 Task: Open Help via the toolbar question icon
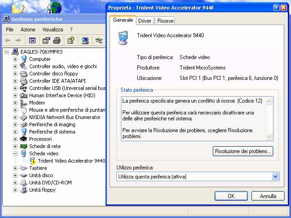pyautogui.click(x=71, y=40)
